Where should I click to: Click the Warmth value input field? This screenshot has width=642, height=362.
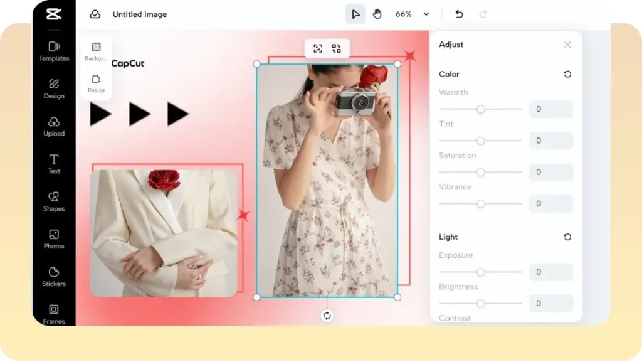pos(550,109)
